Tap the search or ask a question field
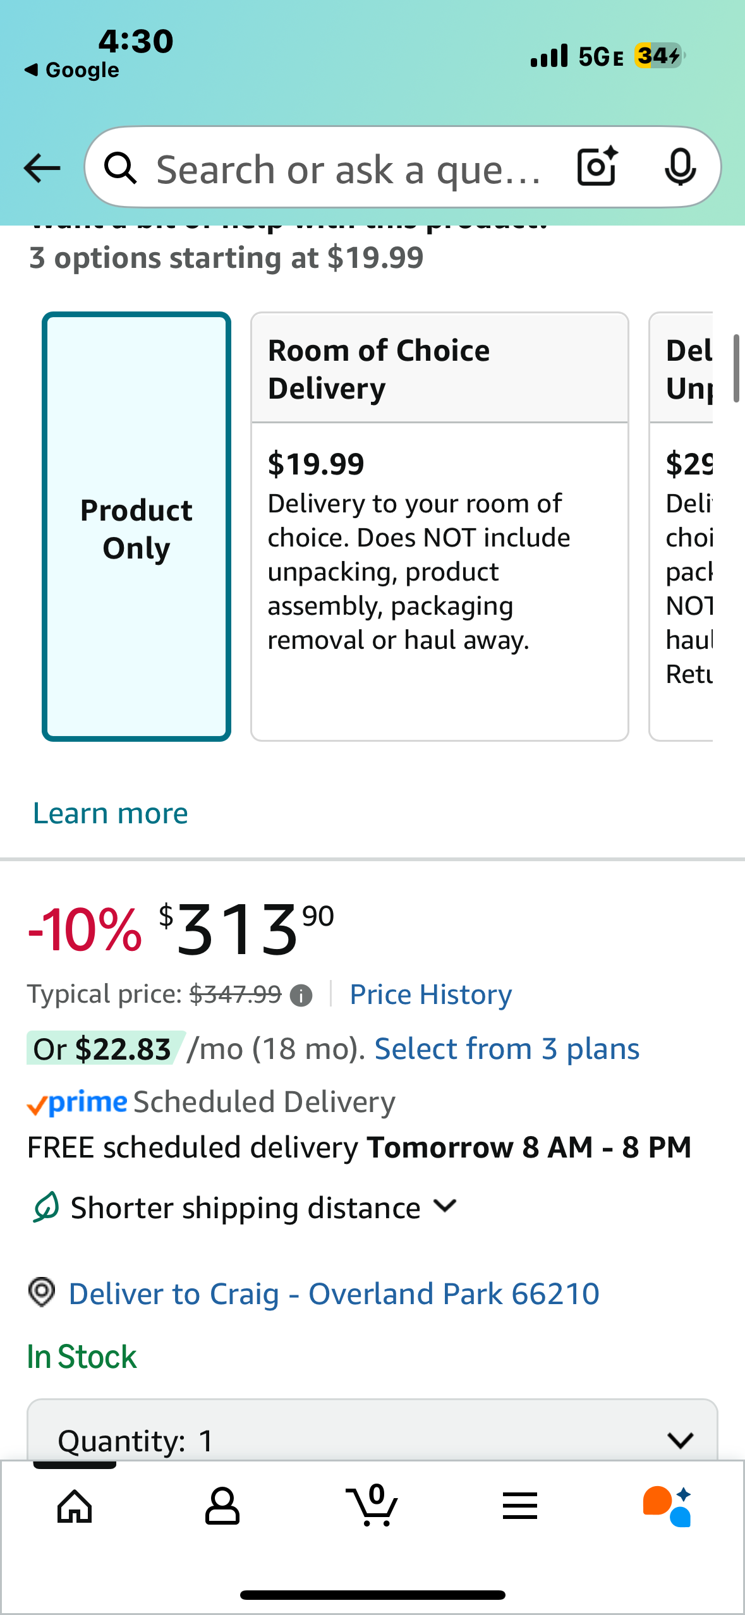The width and height of the screenshot is (745, 1615). [348, 169]
